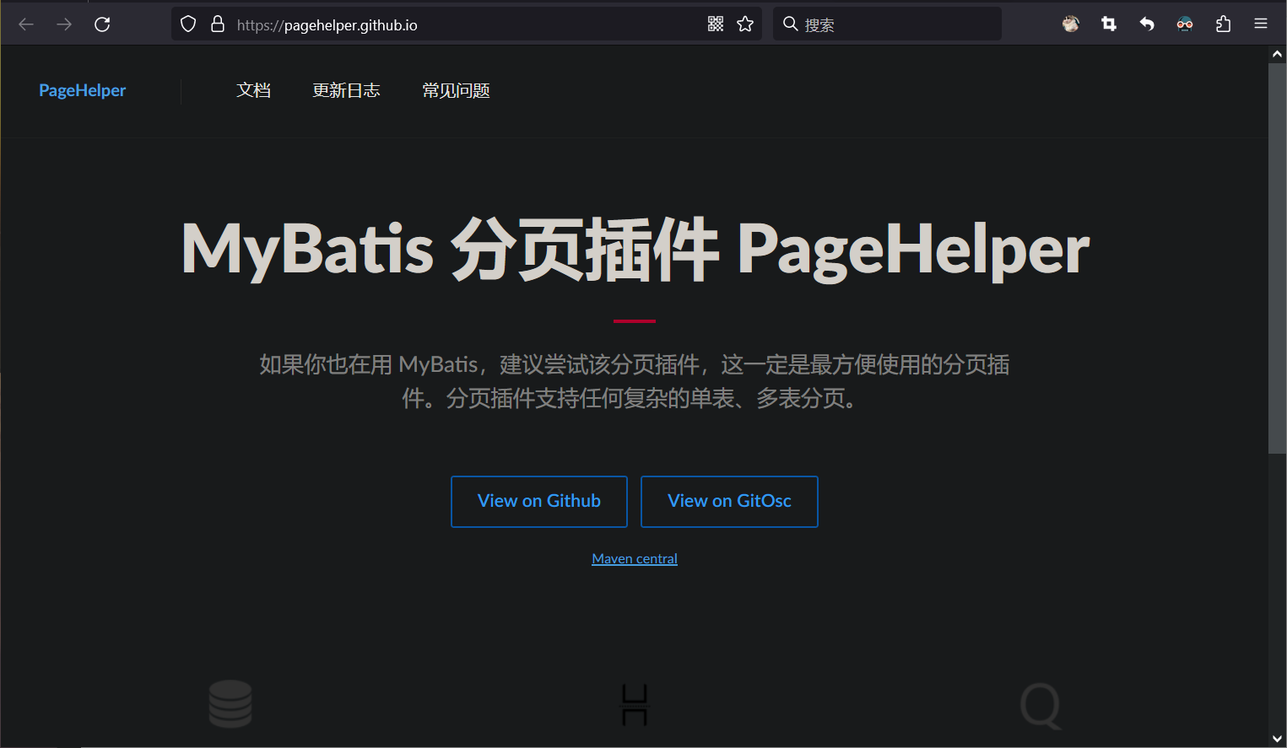Screen dimensions: 1287x748
Task: Open the 更新日志 navigation item
Action: pos(346,90)
